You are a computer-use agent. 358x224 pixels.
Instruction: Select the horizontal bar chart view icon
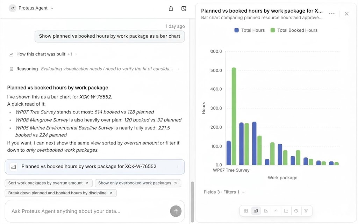(266, 211)
